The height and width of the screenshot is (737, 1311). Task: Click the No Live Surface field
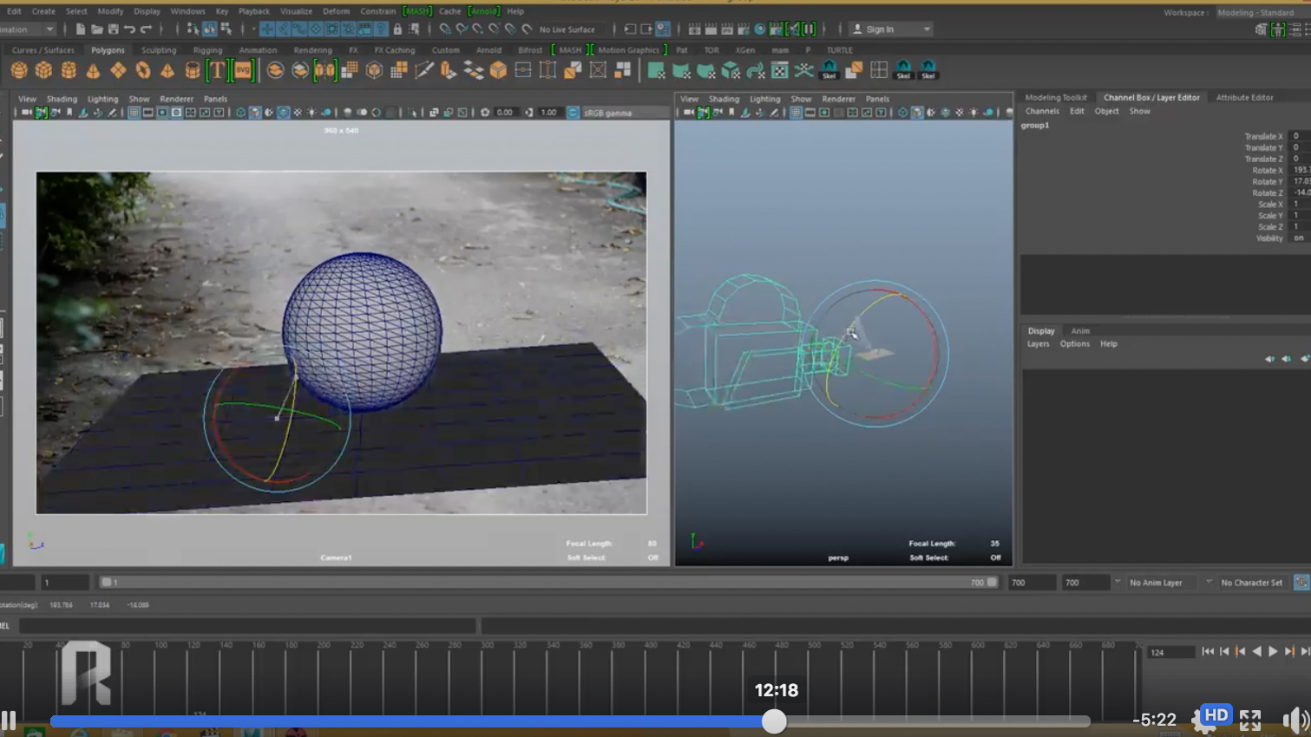tap(567, 29)
